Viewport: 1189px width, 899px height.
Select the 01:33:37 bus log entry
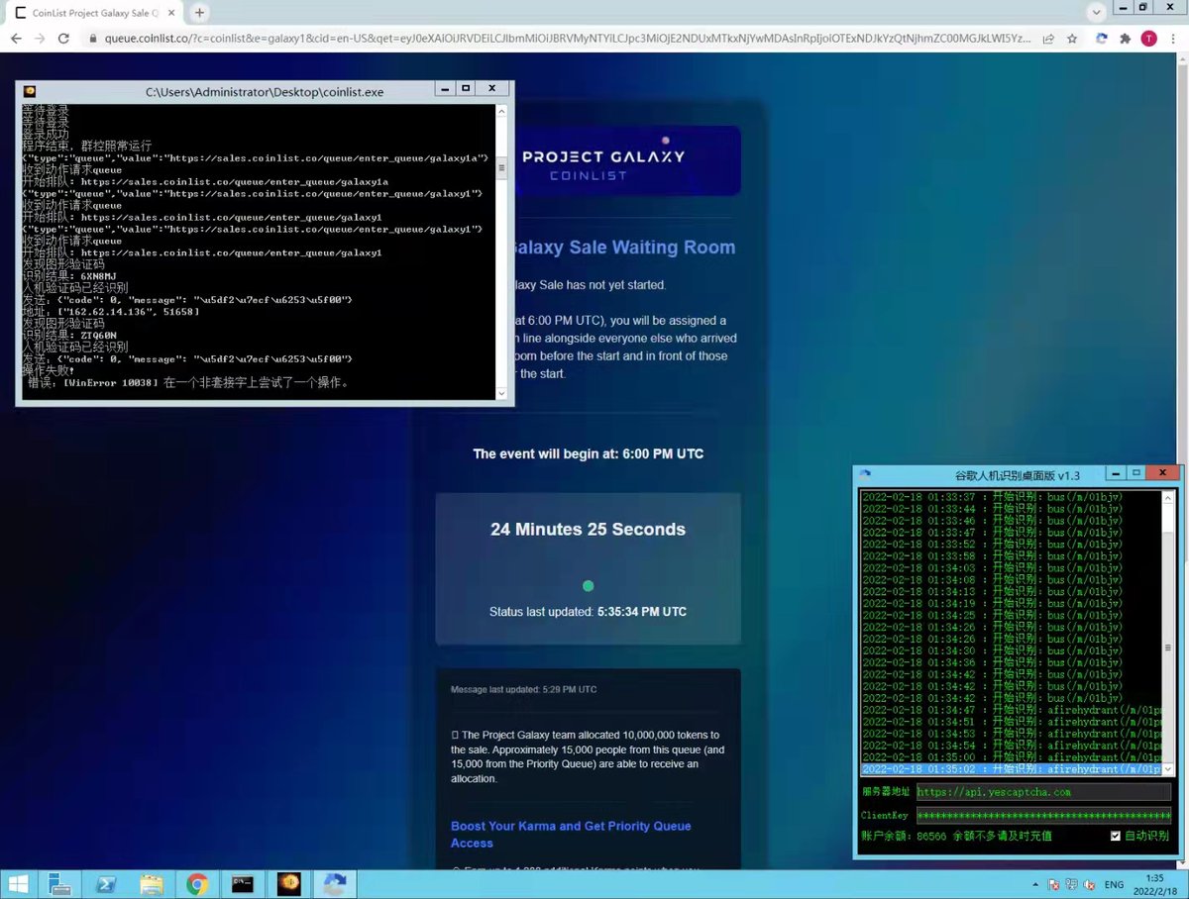tap(1010, 496)
